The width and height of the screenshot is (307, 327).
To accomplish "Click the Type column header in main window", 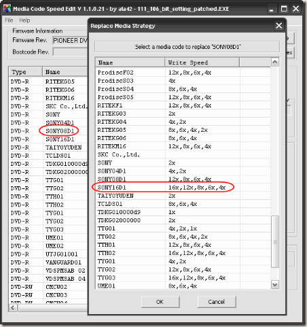I will coord(26,72).
